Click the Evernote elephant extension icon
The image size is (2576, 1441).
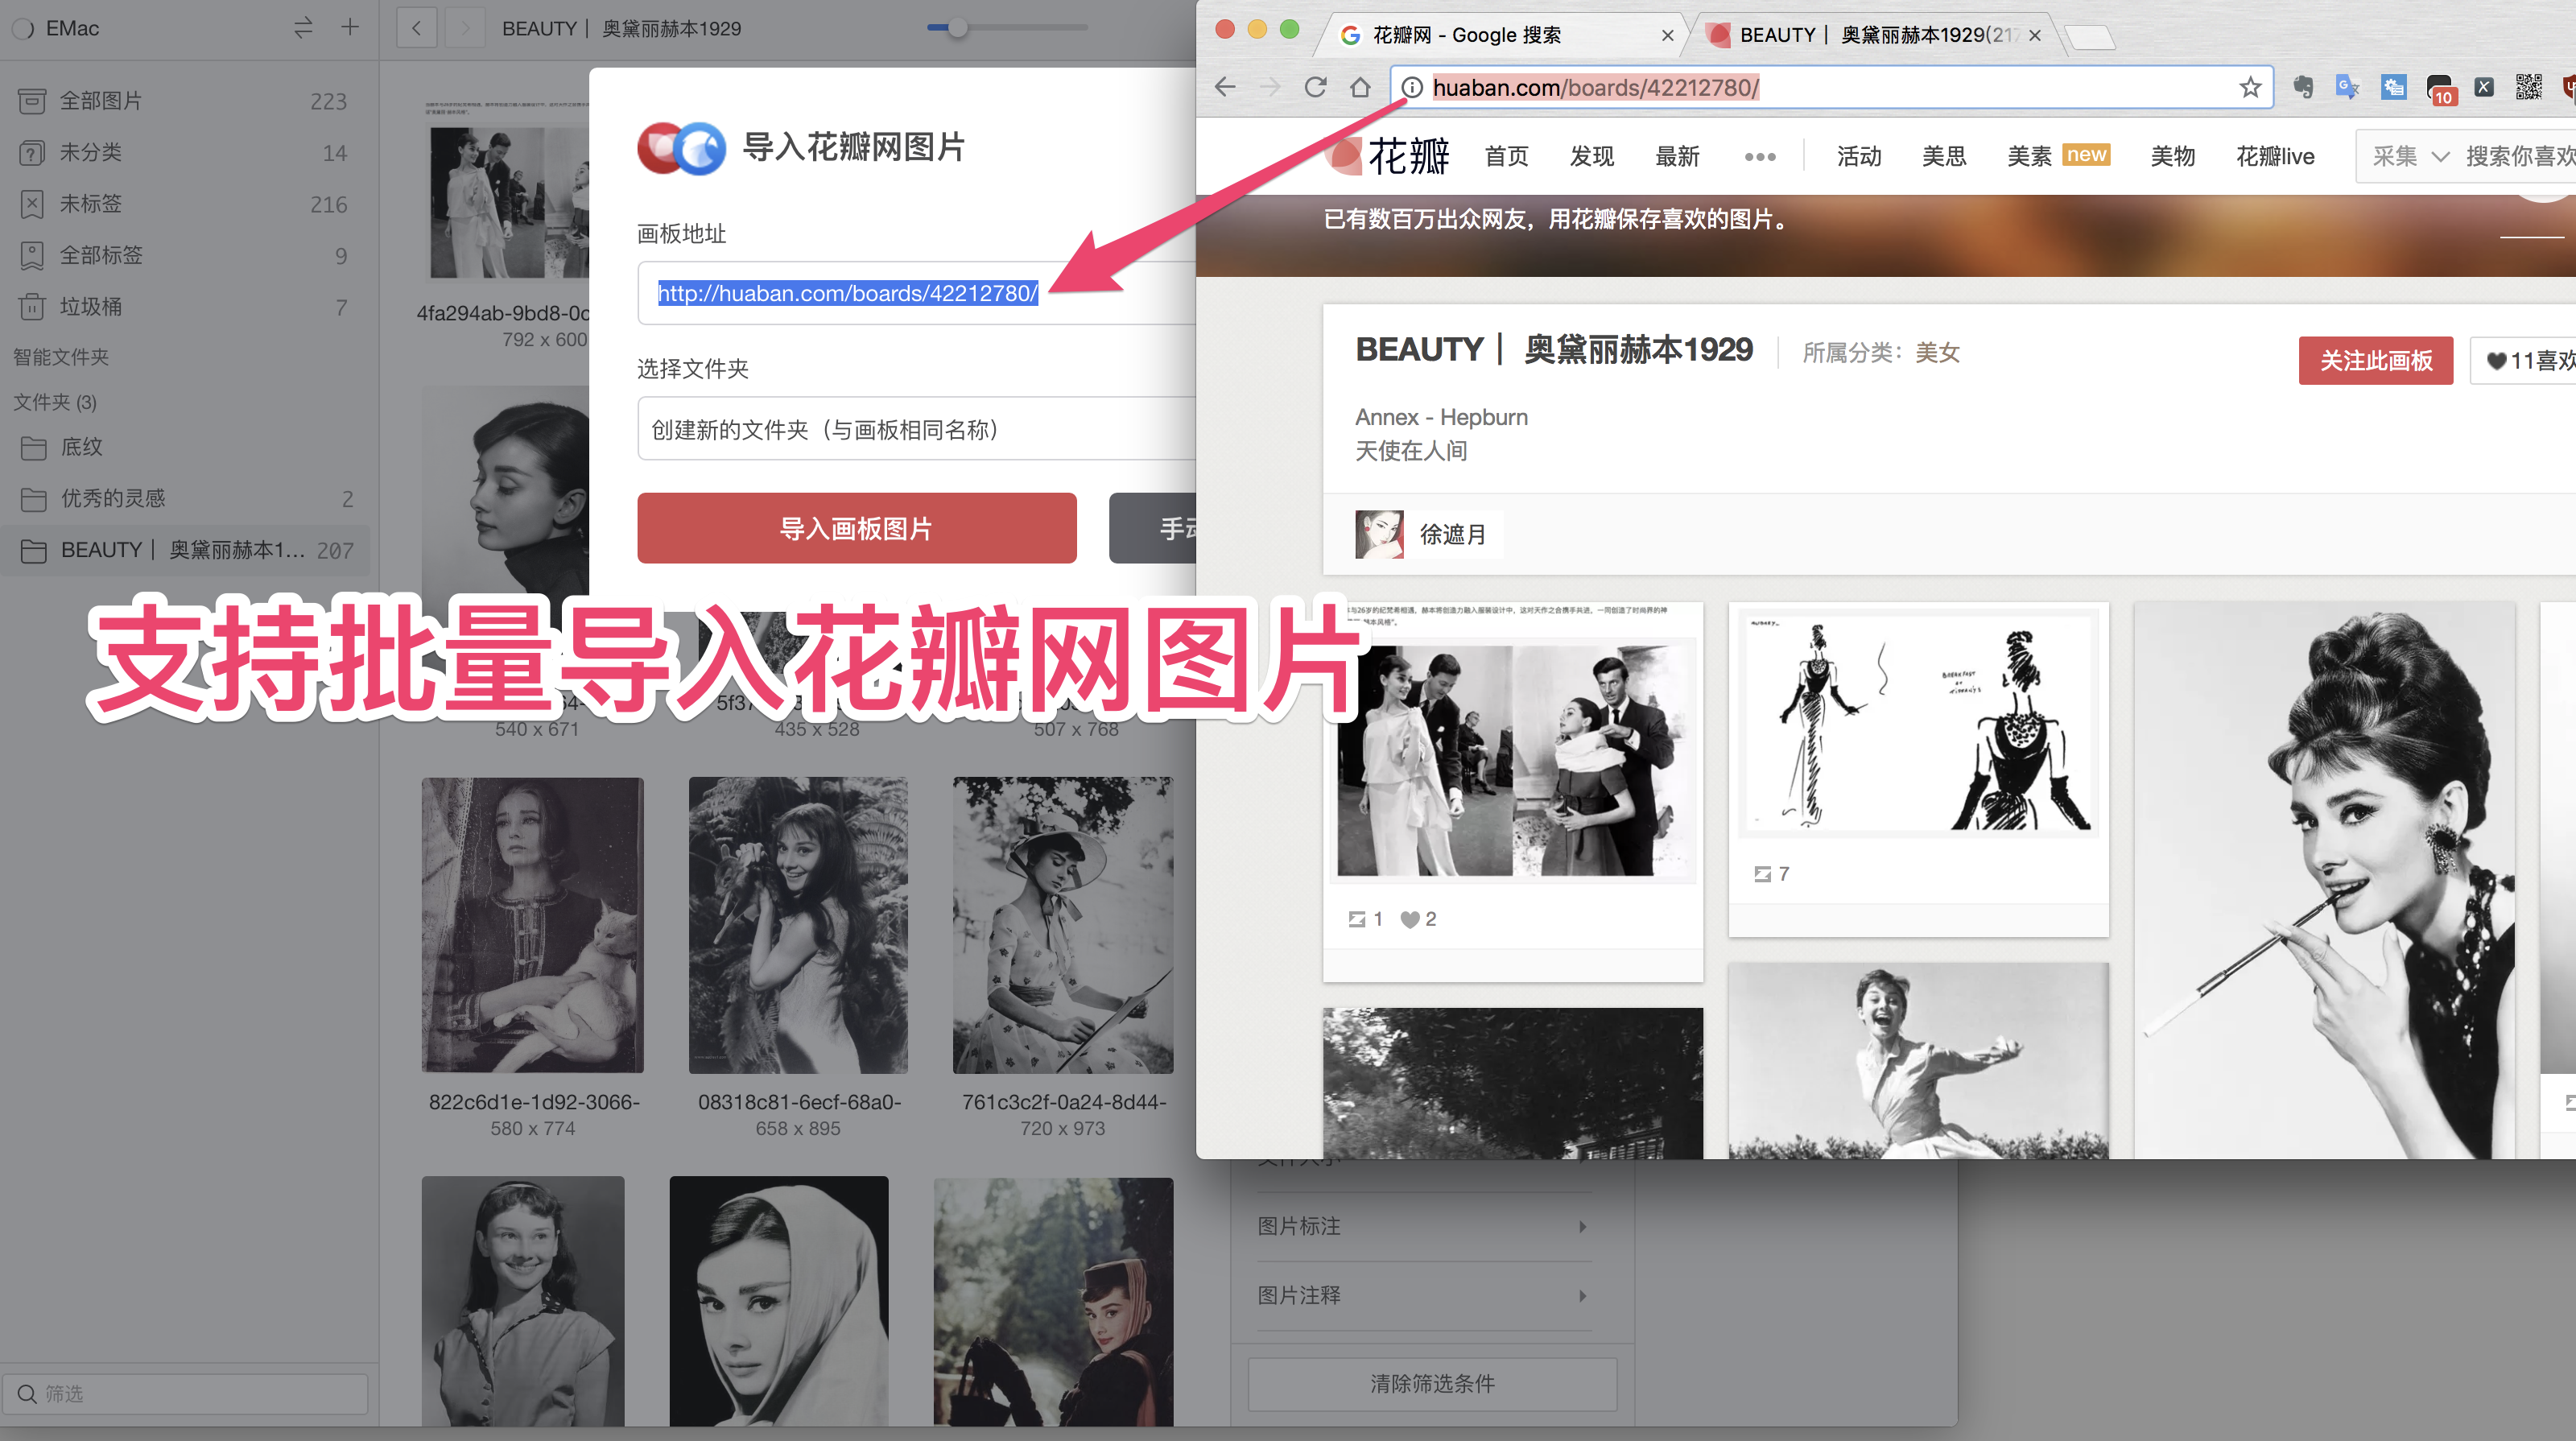(2304, 88)
